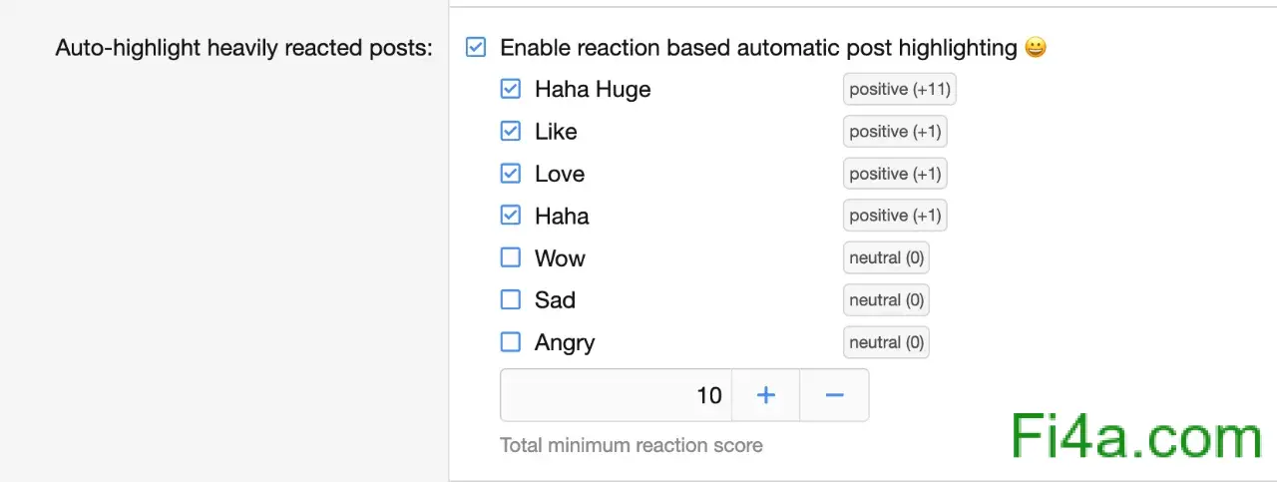Click the smiley emoji after highlighting label
Image resolution: width=1277 pixels, height=482 pixels.
pyautogui.click(x=1036, y=47)
